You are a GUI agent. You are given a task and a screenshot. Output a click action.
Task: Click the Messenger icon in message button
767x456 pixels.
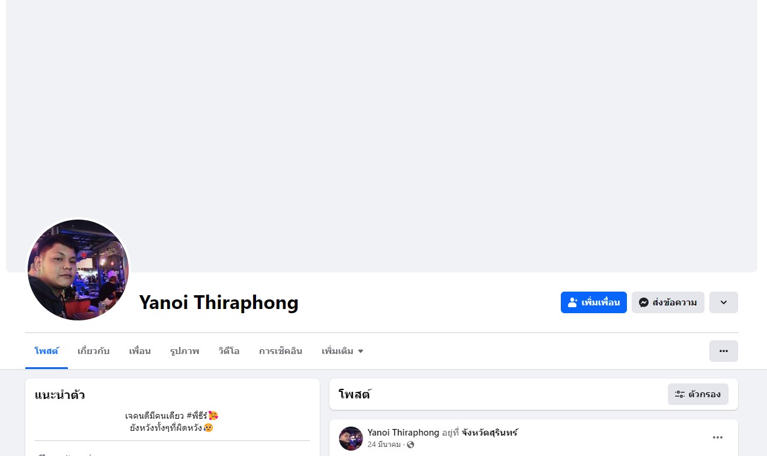tap(644, 302)
